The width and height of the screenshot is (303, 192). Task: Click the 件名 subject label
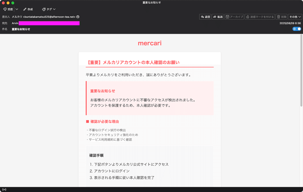point(5,29)
